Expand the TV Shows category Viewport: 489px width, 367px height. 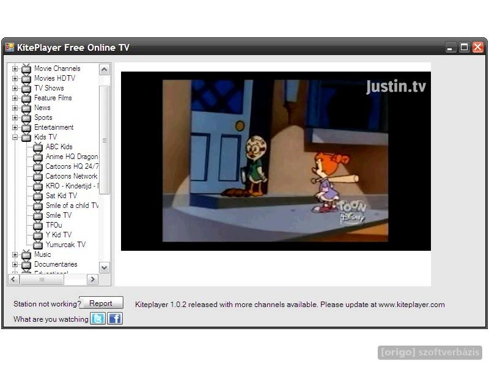click(x=15, y=88)
